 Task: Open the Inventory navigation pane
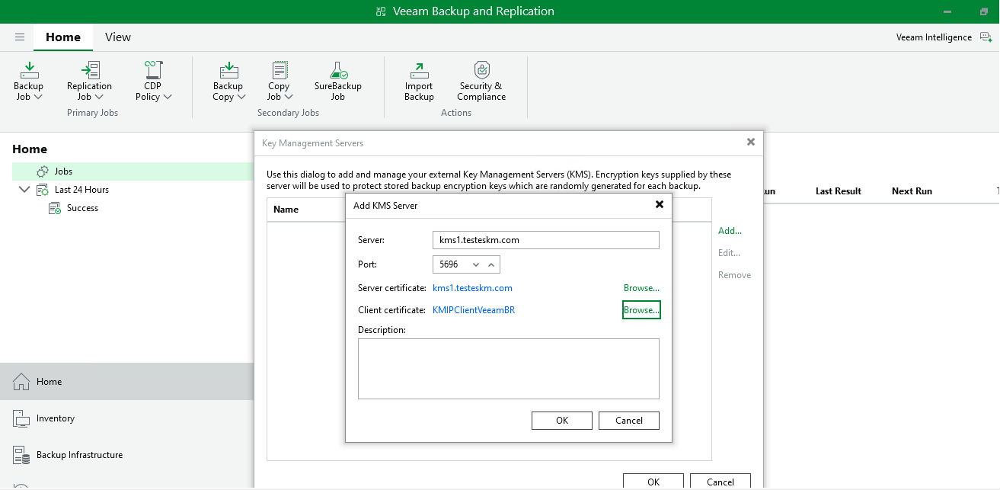126,418
